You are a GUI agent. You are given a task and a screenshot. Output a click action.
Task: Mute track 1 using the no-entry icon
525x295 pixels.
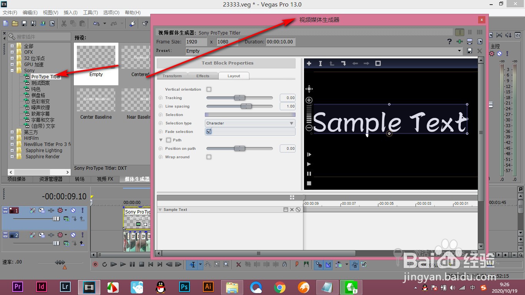(x=73, y=210)
